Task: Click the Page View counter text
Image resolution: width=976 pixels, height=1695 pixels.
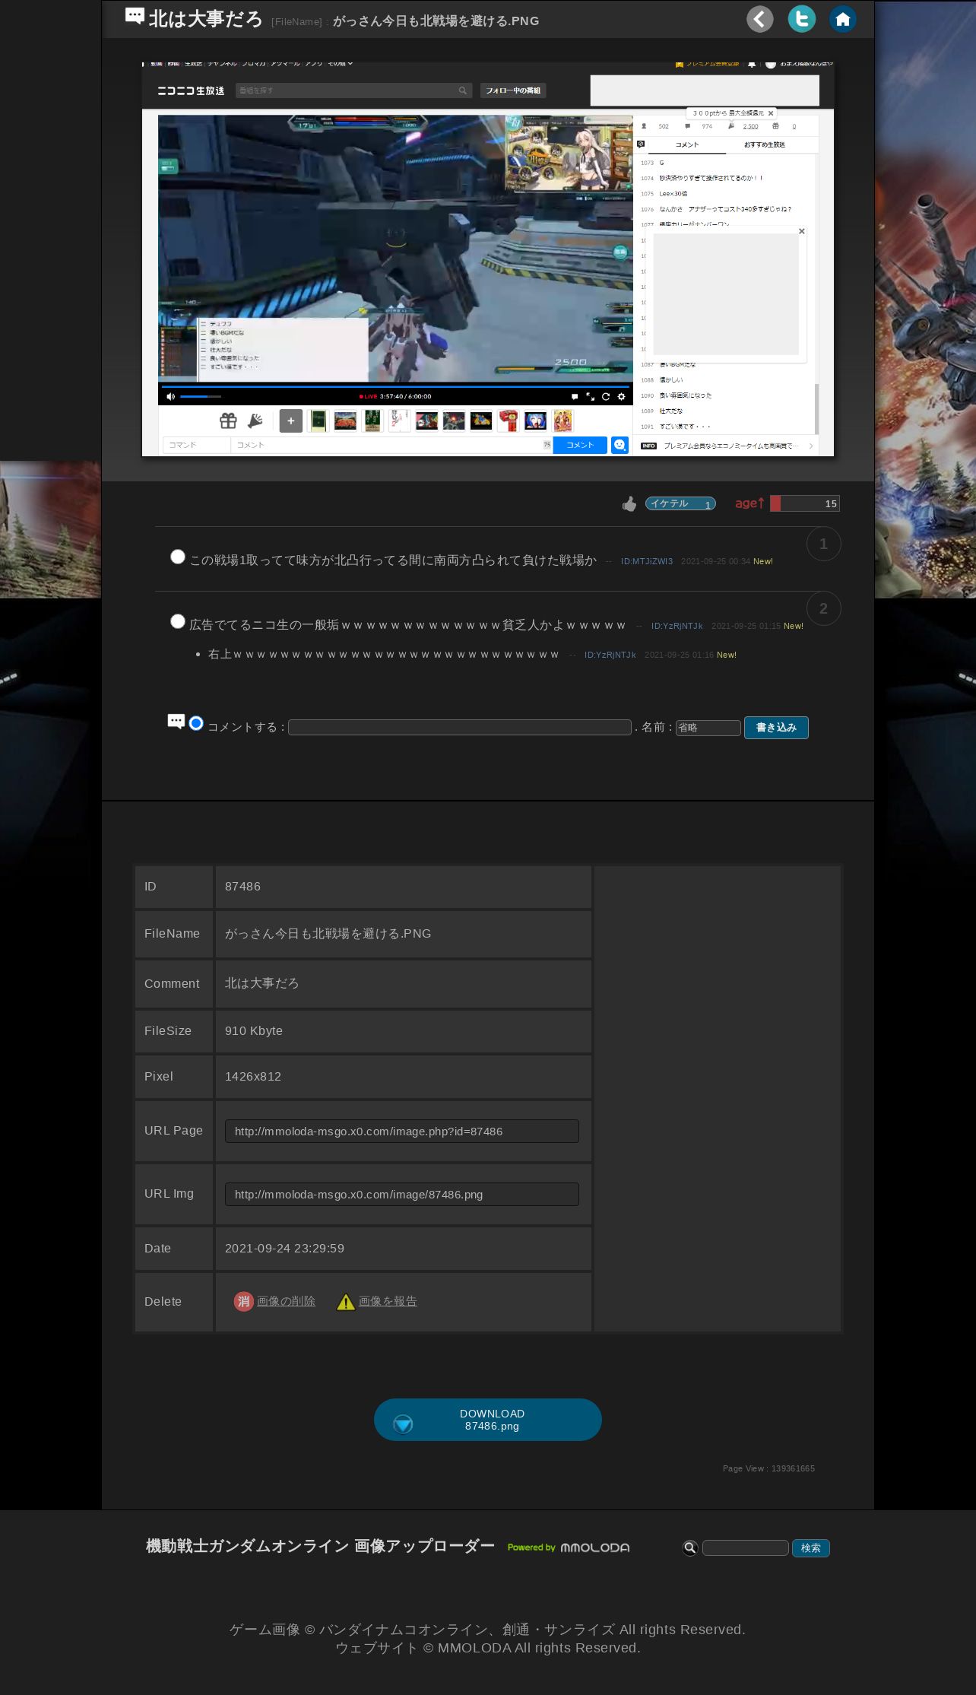Action: [768, 1468]
